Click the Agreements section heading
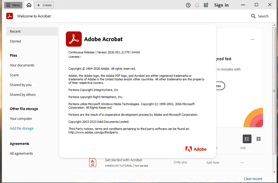Image resolution: width=278 pixels, height=183 pixels. (x=19, y=144)
